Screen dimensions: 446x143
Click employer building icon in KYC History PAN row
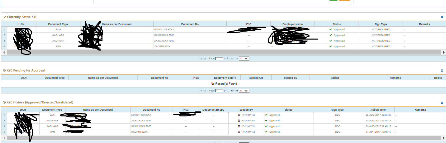(239, 132)
